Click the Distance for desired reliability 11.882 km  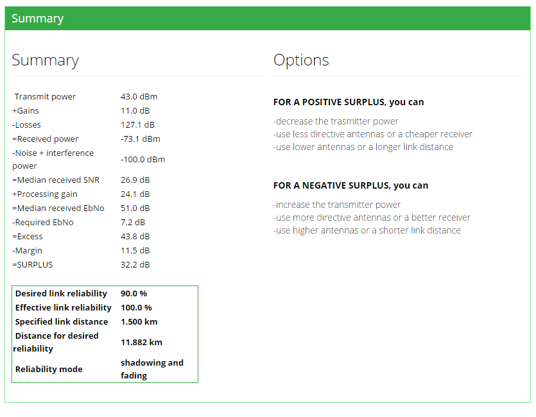141,343
